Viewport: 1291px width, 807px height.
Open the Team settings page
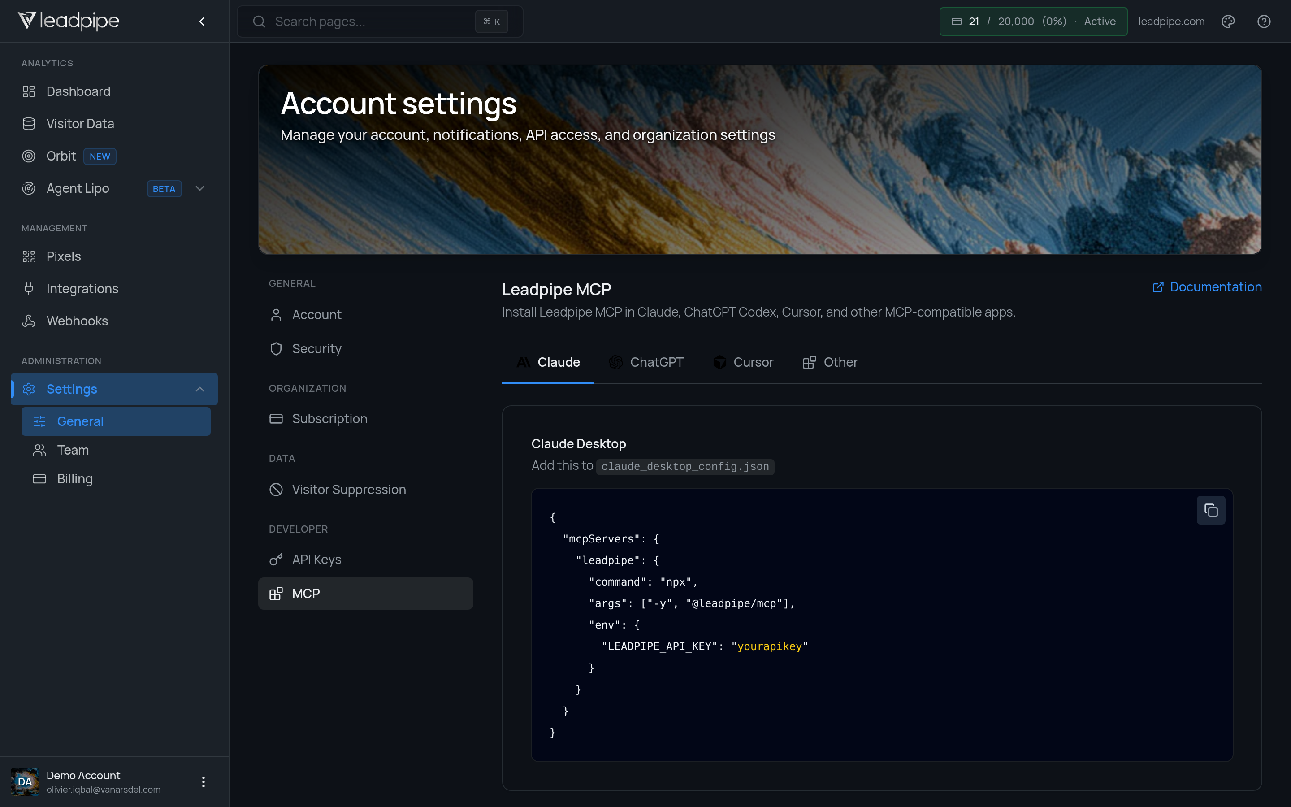tap(116, 450)
